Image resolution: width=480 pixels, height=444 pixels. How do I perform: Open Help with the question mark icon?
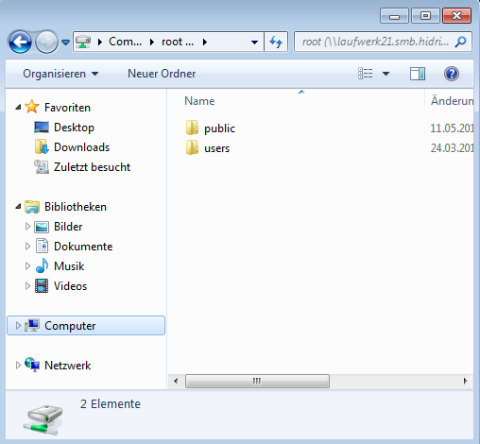point(452,74)
